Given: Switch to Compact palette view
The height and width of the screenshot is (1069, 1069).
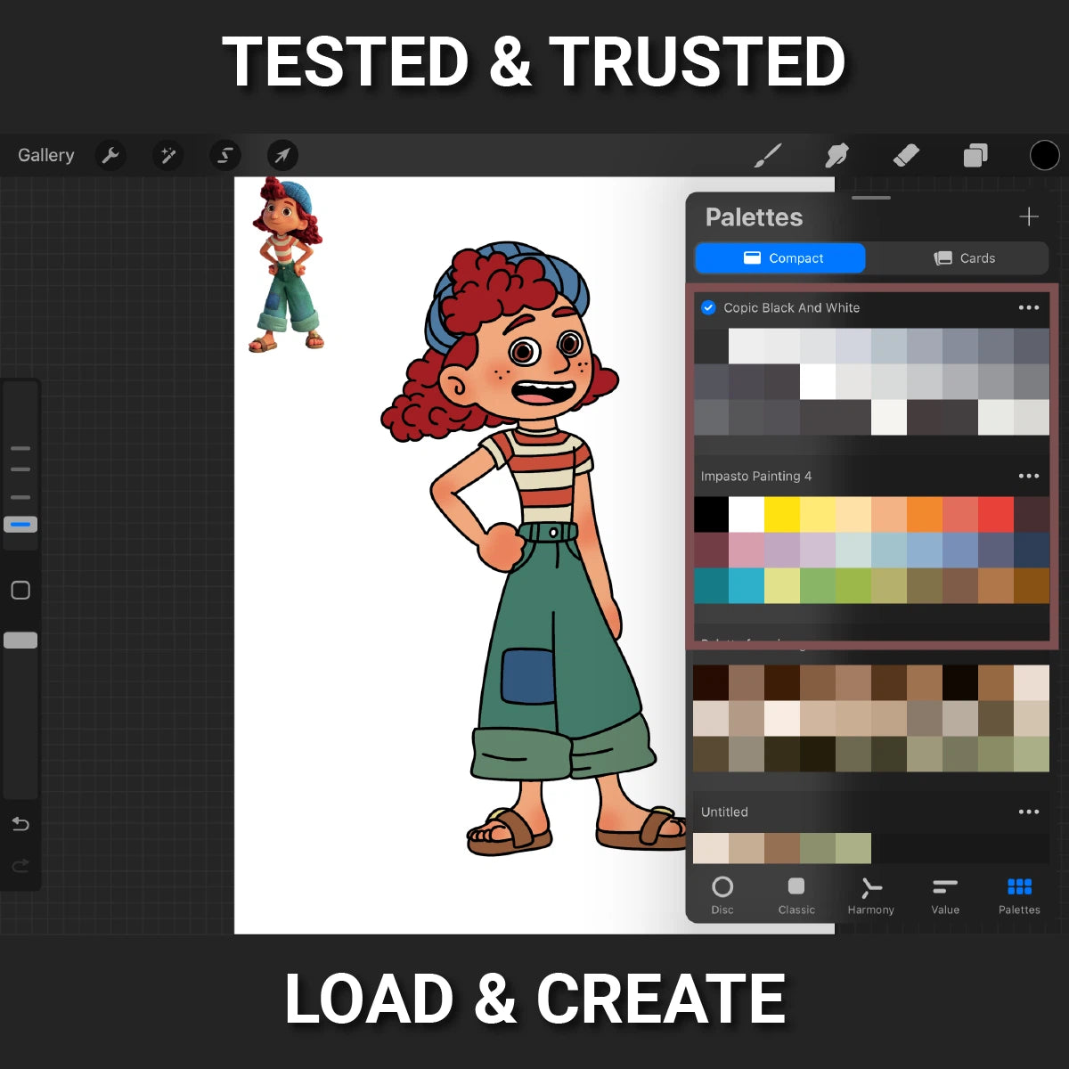Looking at the screenshot, I should pos(780,258).
